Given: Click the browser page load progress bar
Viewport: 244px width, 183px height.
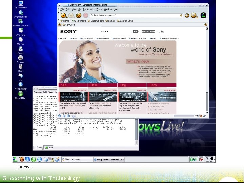Looking at the screenshot, I should tap(184, 116).
